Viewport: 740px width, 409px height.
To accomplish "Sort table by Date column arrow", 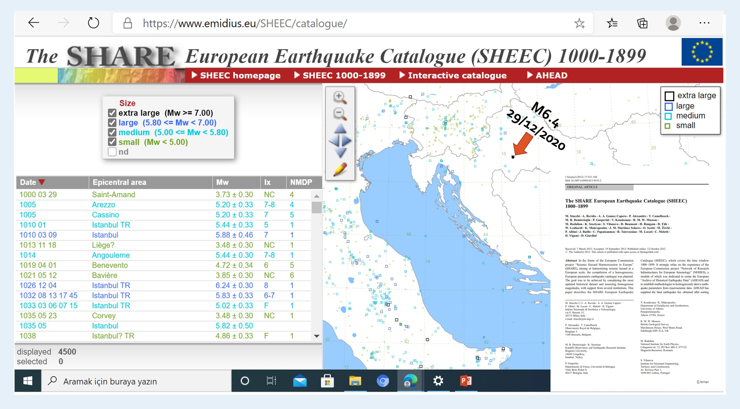I will [x=42, y=182].
